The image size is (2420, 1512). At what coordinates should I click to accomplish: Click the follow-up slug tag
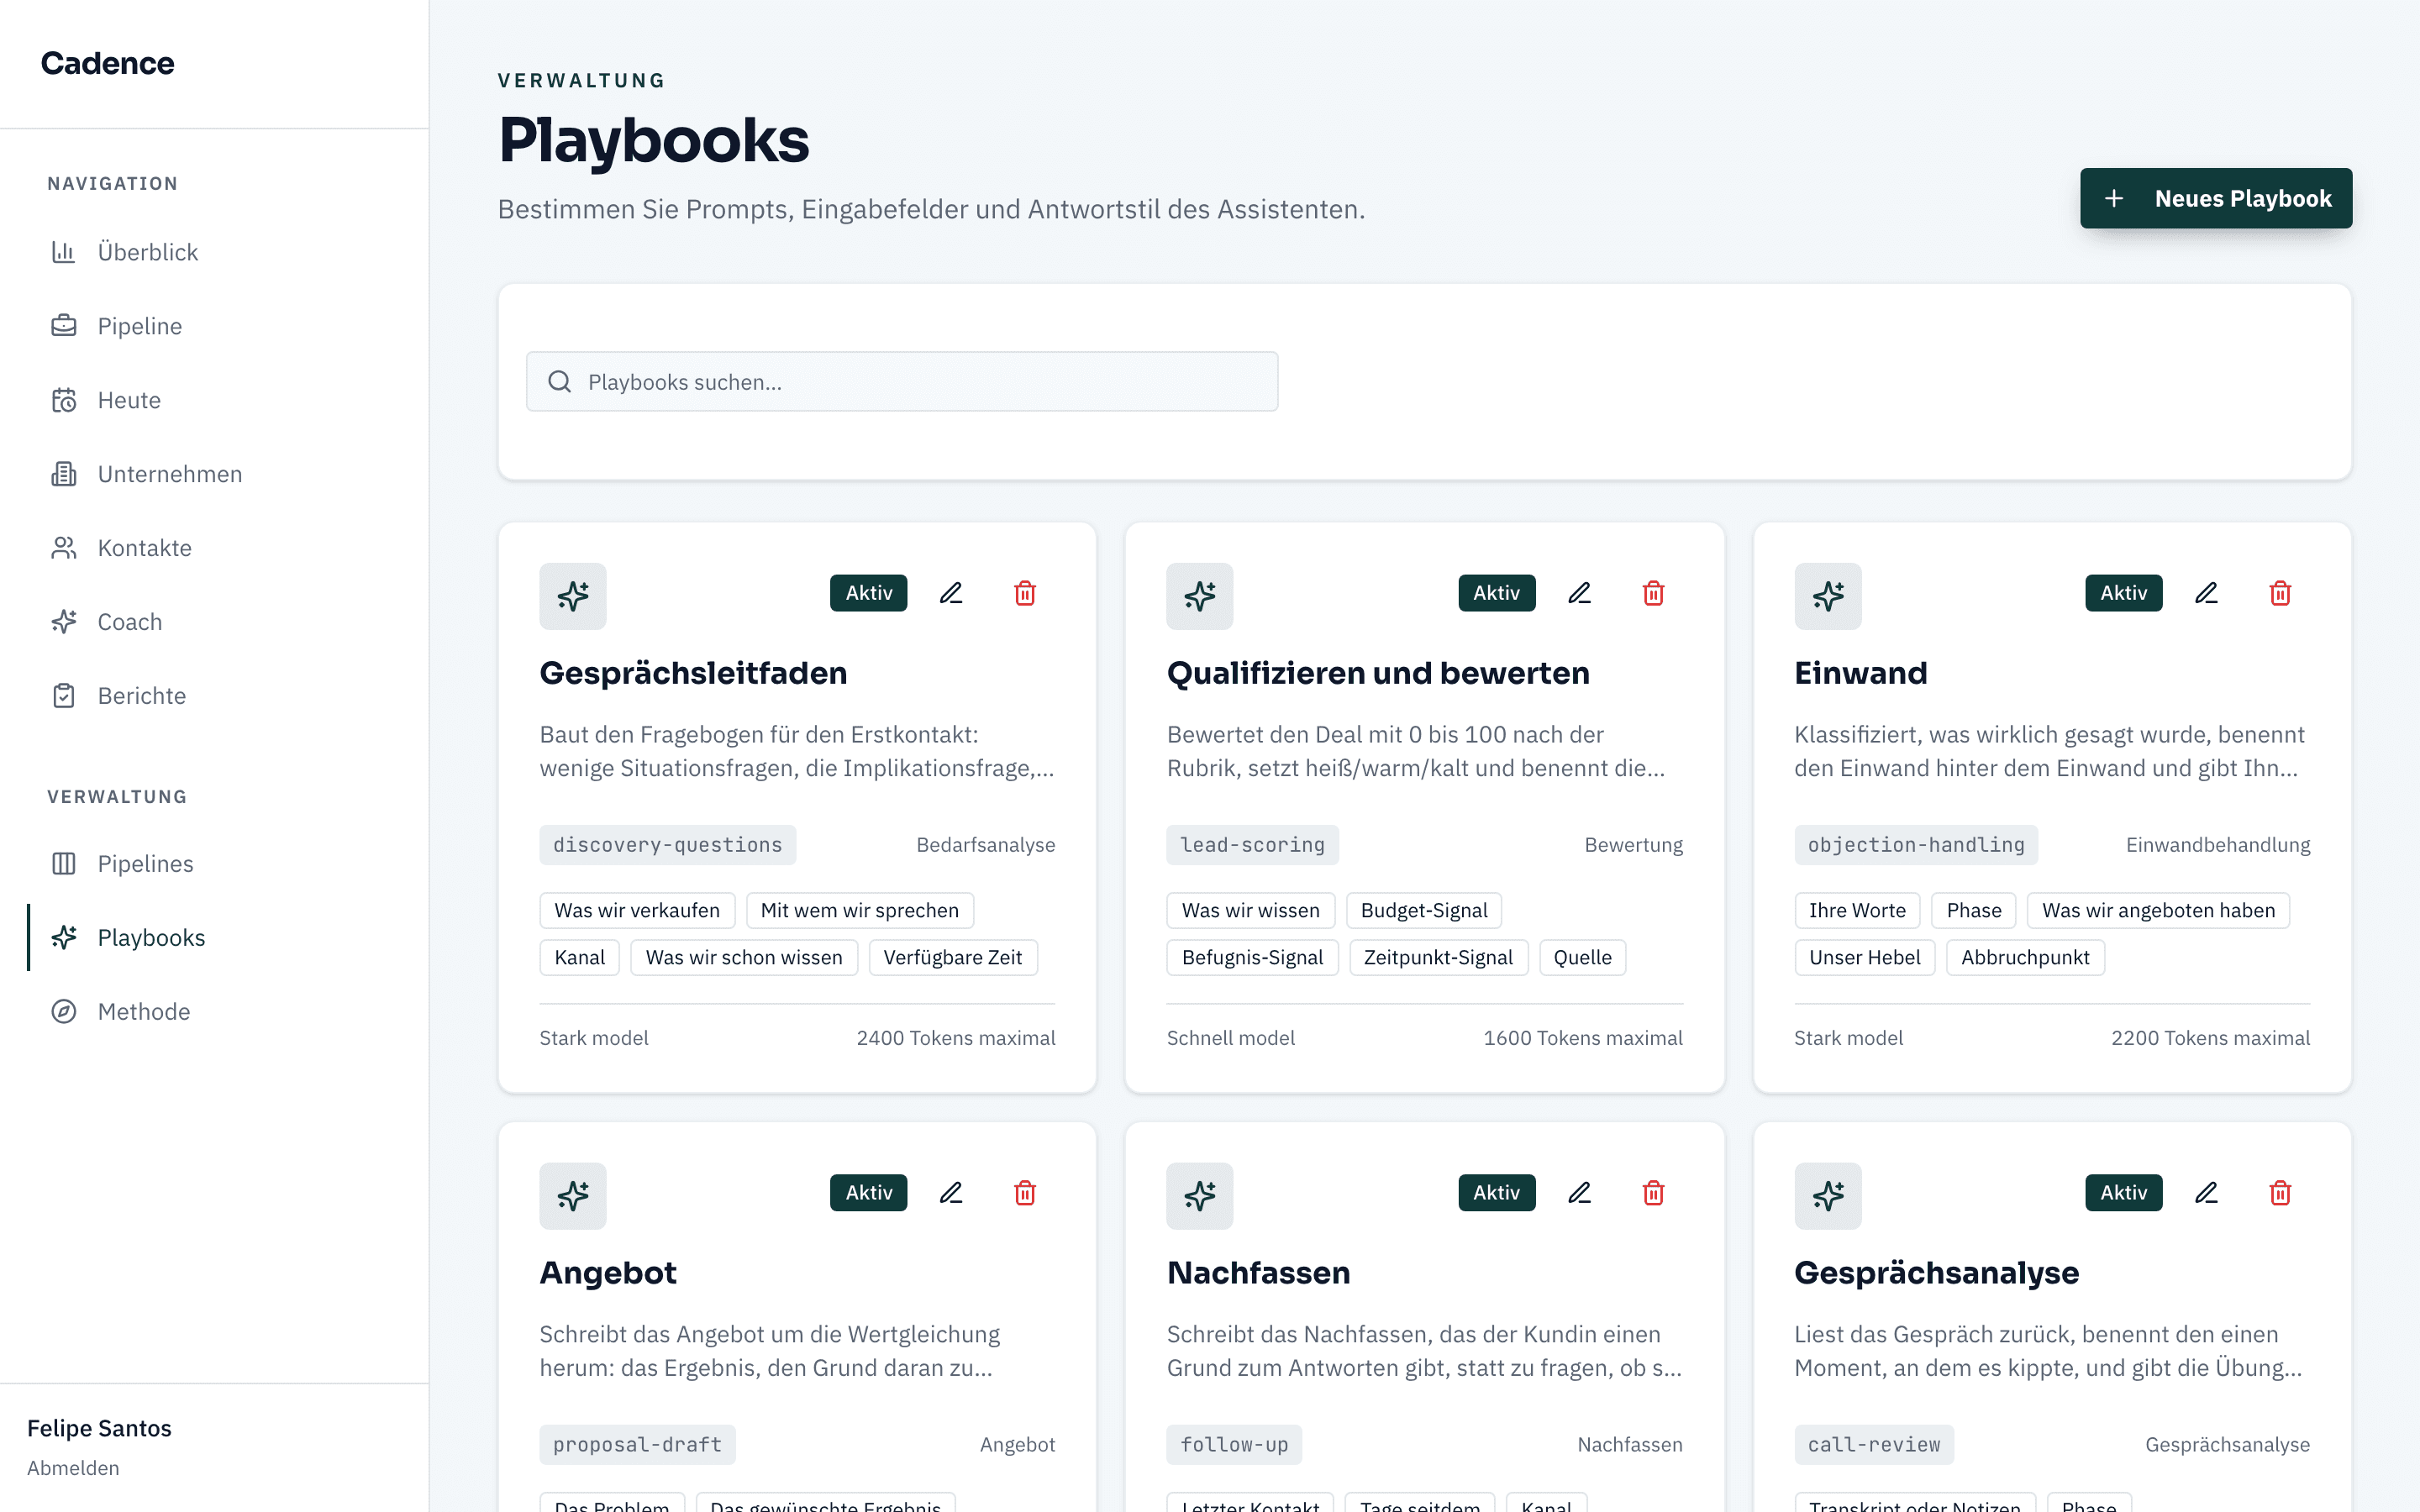(1234, 1445)
